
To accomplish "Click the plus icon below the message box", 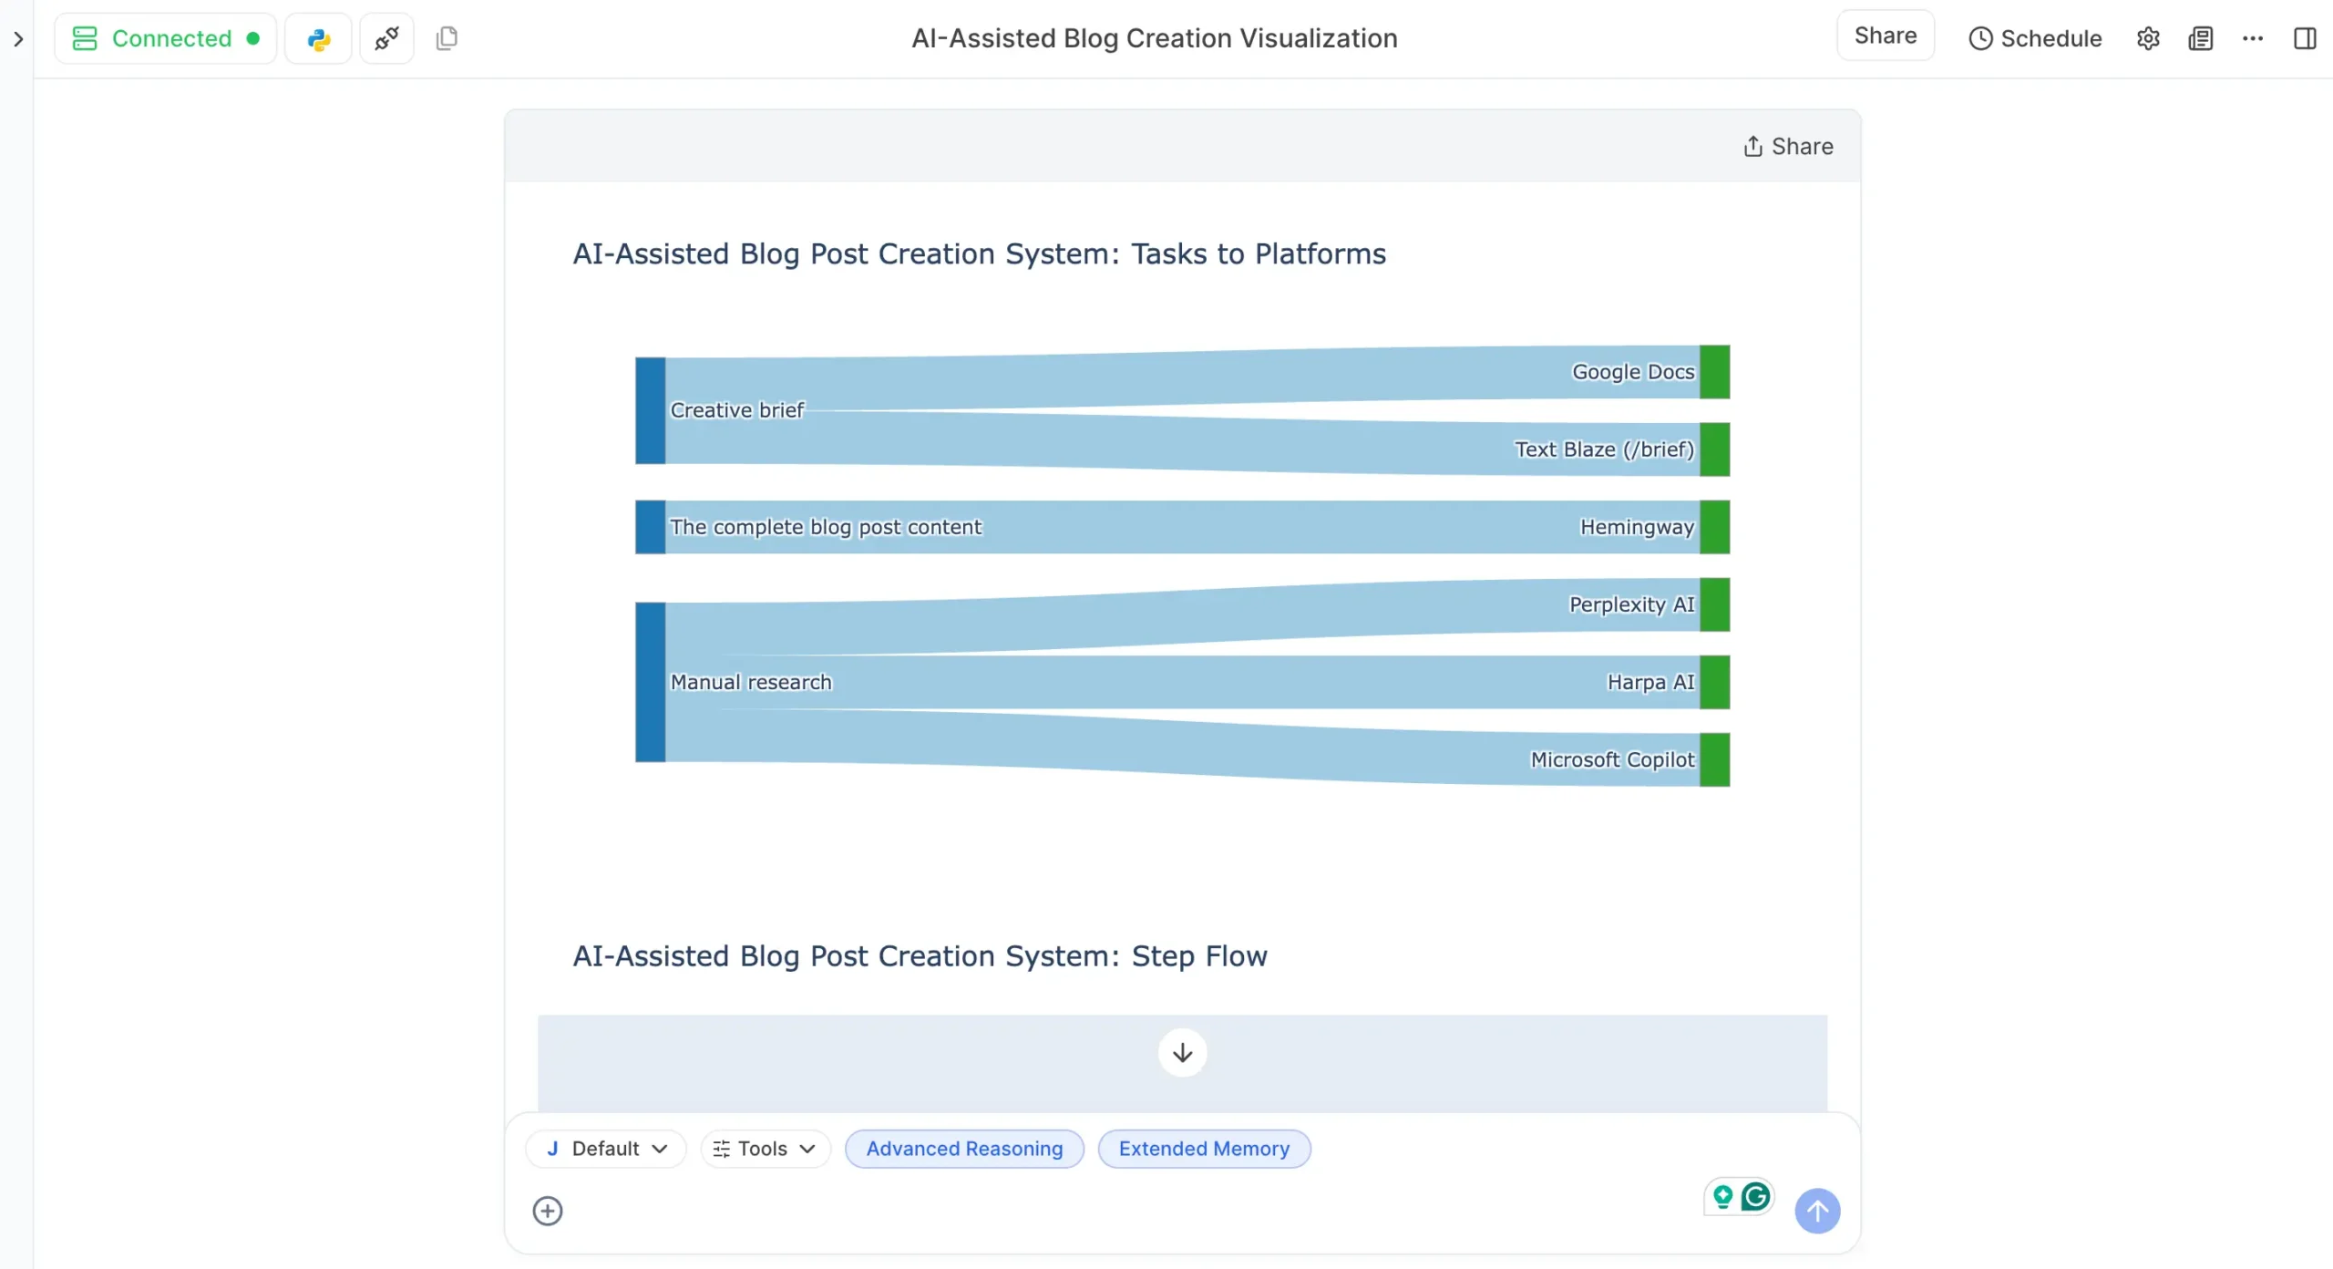I will [547, 1211].
